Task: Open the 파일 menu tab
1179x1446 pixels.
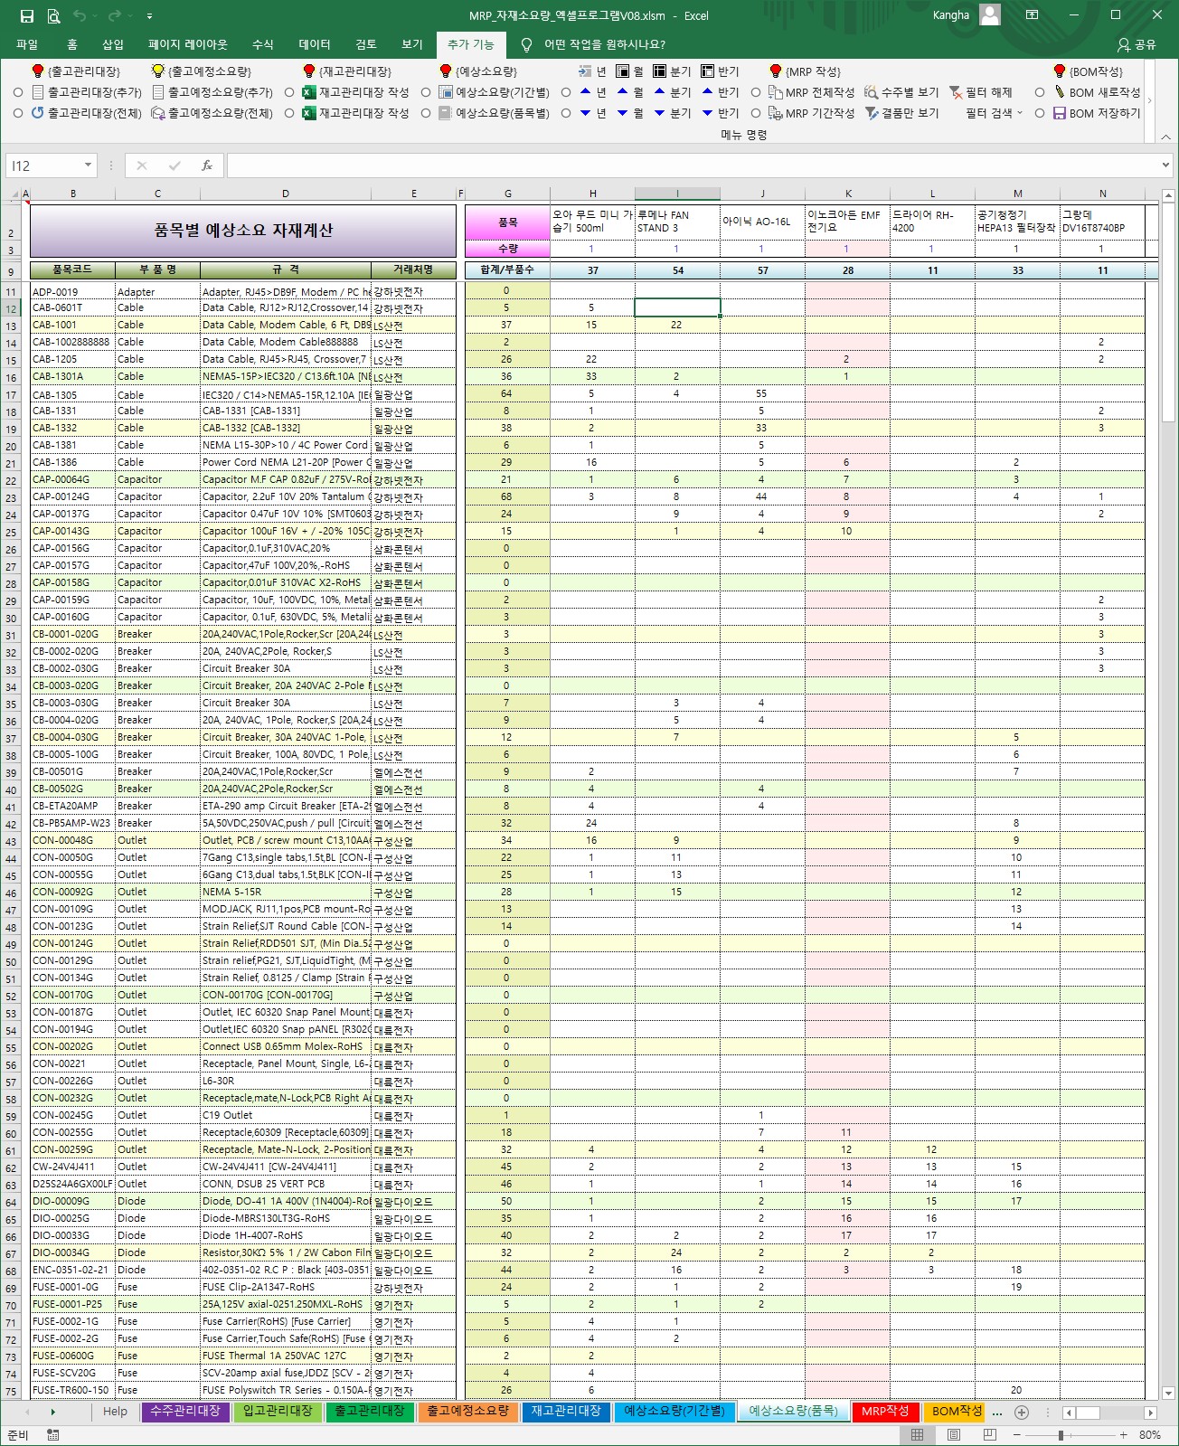Action: tap(27, 44)
